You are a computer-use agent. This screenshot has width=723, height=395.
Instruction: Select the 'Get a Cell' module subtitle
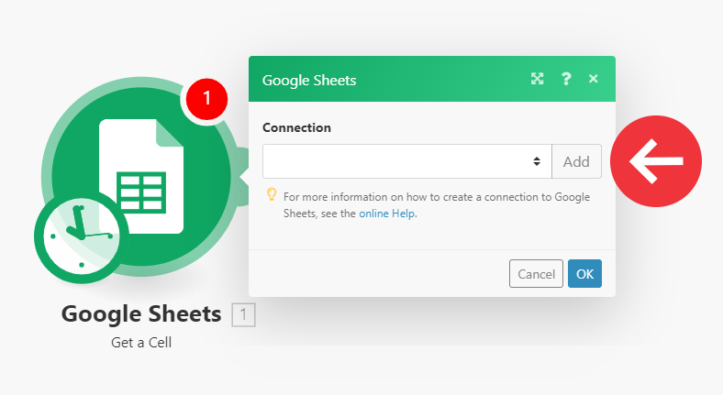click(141, 343)
